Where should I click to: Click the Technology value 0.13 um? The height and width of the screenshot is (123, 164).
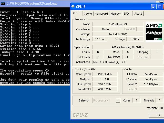[x=100, y=39]
